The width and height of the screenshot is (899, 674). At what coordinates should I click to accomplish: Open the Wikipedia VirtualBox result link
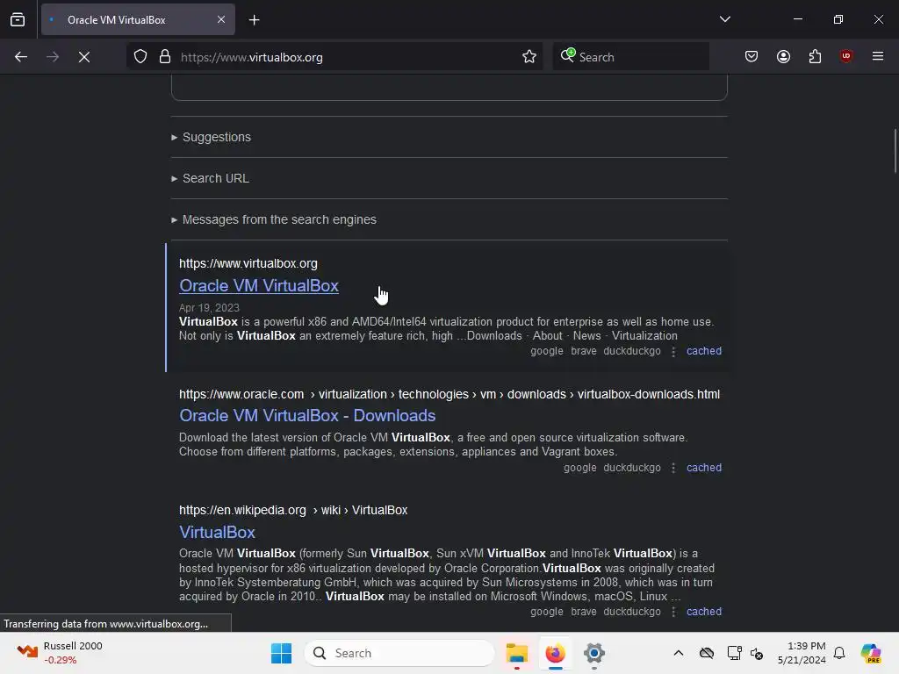click(217, 532)
